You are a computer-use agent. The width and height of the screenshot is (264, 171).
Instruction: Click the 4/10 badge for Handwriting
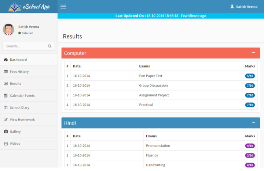point(250,165)
